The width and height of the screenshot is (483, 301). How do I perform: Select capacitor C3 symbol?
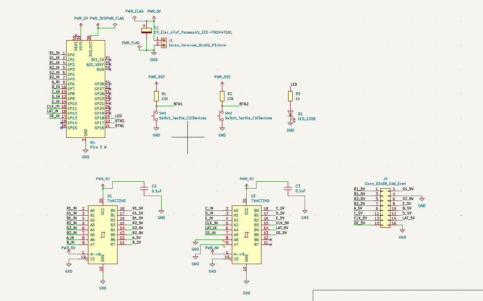pos(288,189)
